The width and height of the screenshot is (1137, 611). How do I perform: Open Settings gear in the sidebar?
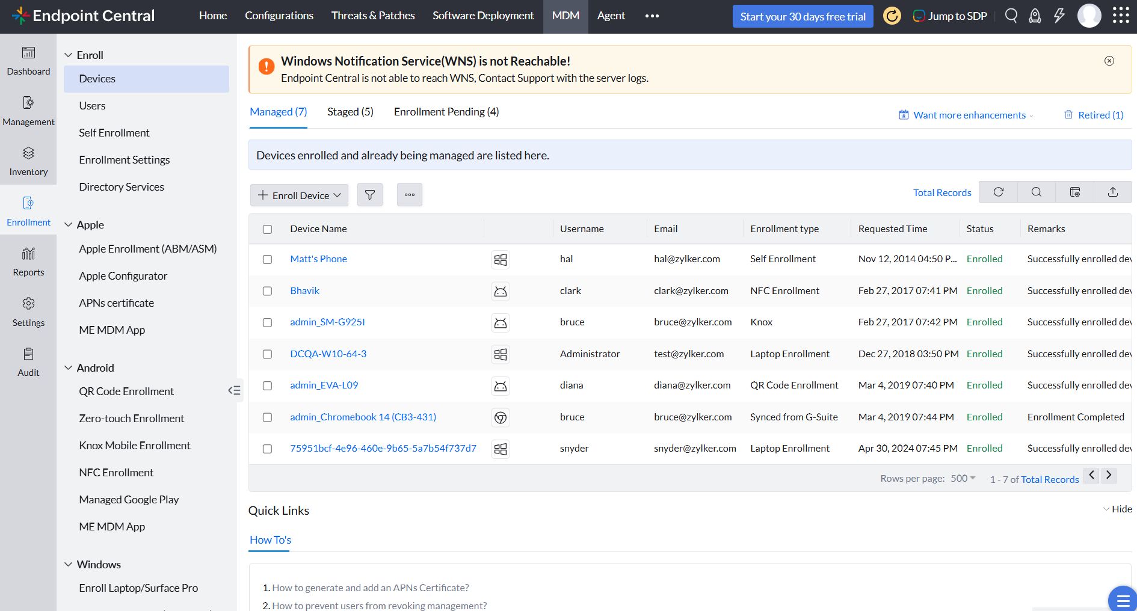click(28, 312)
